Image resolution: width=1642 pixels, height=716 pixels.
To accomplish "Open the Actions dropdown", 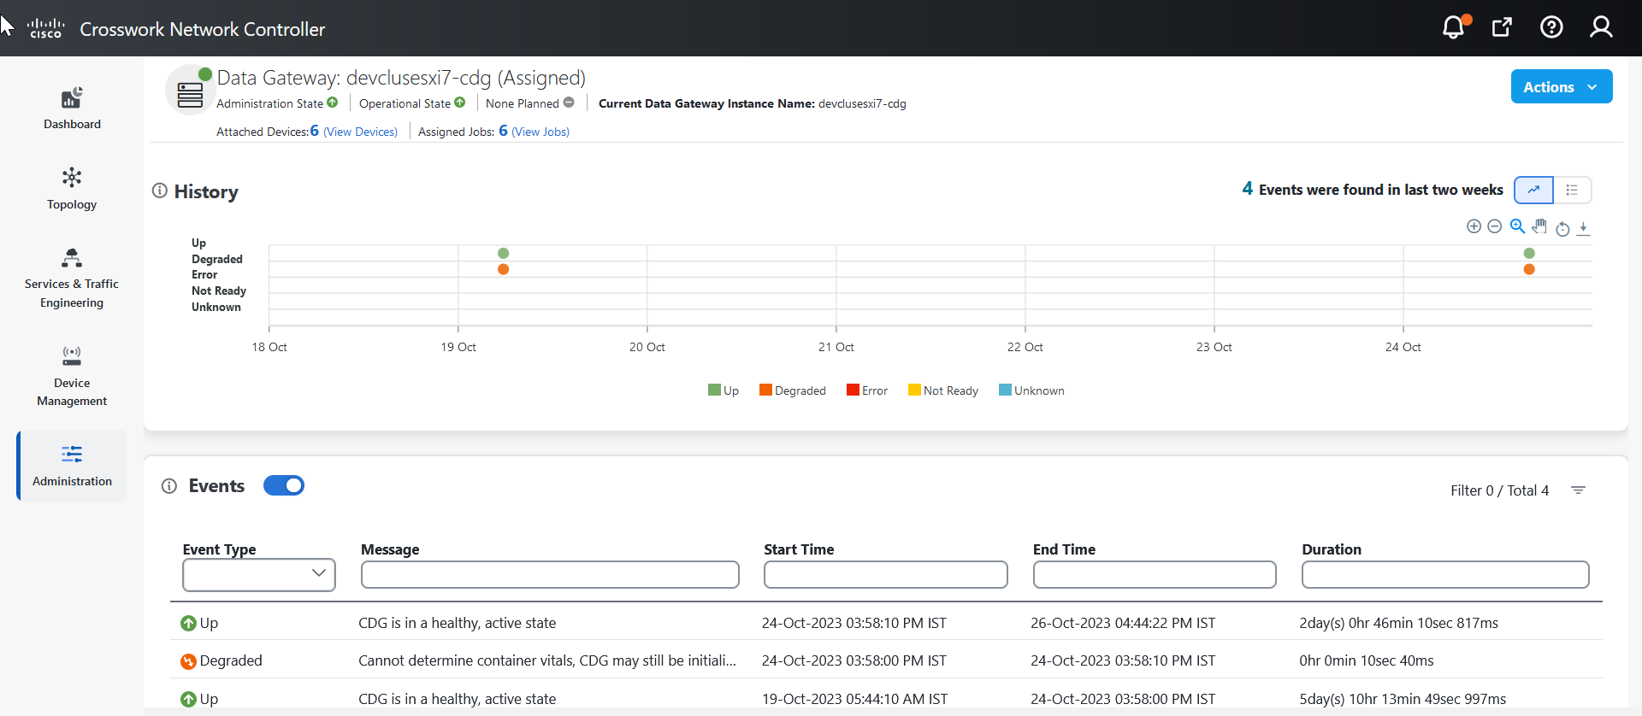I will click(x=1562, y=86).
